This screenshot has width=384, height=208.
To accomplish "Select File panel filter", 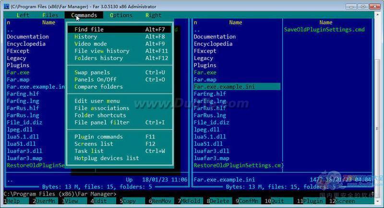I will point(120,123).
